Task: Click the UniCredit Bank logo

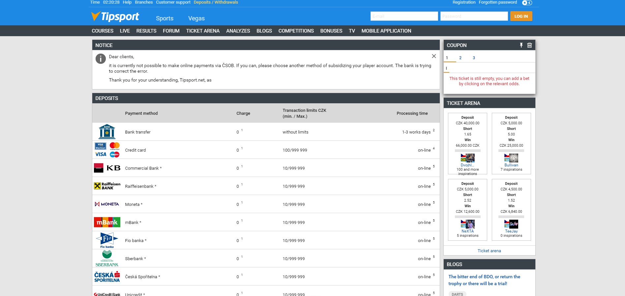Action: [x=107, y=294]
